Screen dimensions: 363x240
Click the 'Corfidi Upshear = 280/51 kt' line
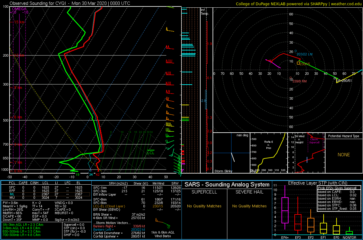(119, 236)
